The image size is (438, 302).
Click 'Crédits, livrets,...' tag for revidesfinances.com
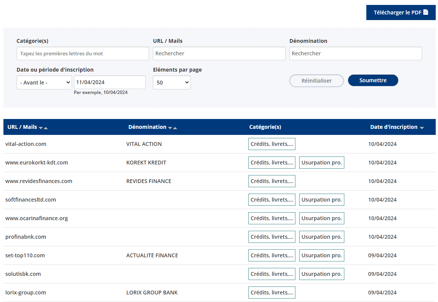(x=272, y=181)
